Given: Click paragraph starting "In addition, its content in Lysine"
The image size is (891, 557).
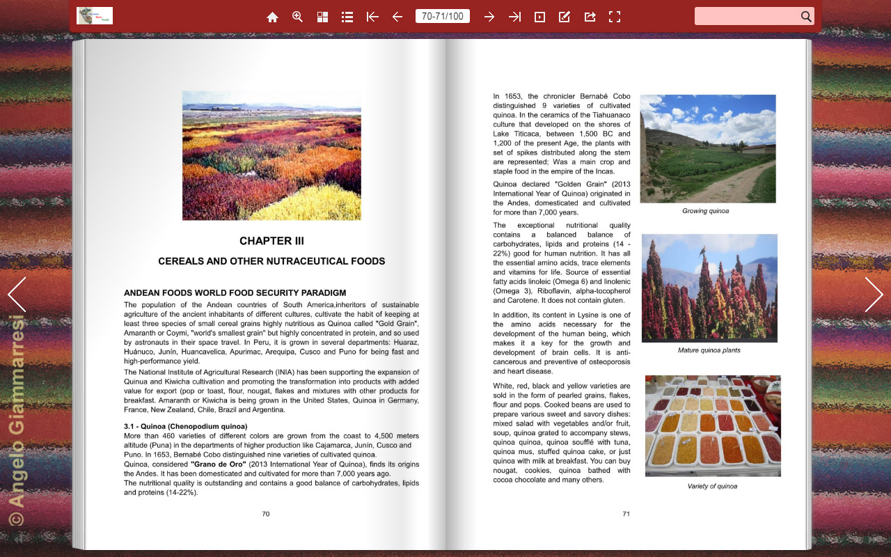Looking at the screenshot, I should (562, 343).
